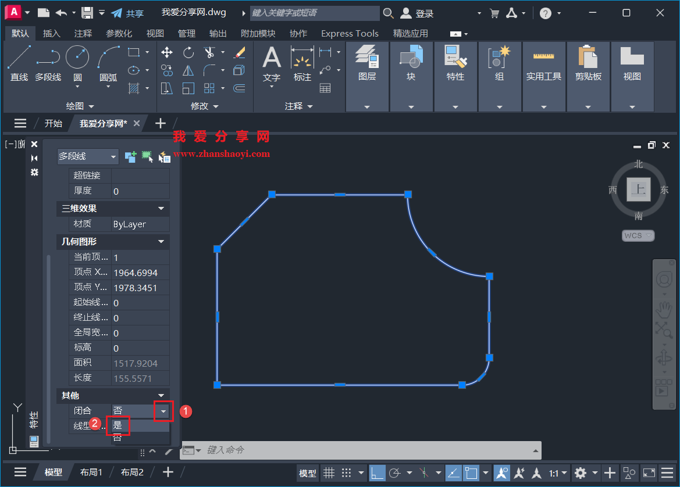
Task: Toggle grid display in the status bar
Action: (x=329, y=473)
